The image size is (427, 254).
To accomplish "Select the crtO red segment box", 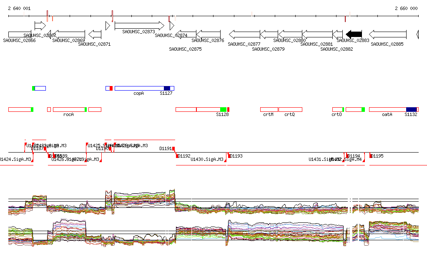I will coord(337,110).
